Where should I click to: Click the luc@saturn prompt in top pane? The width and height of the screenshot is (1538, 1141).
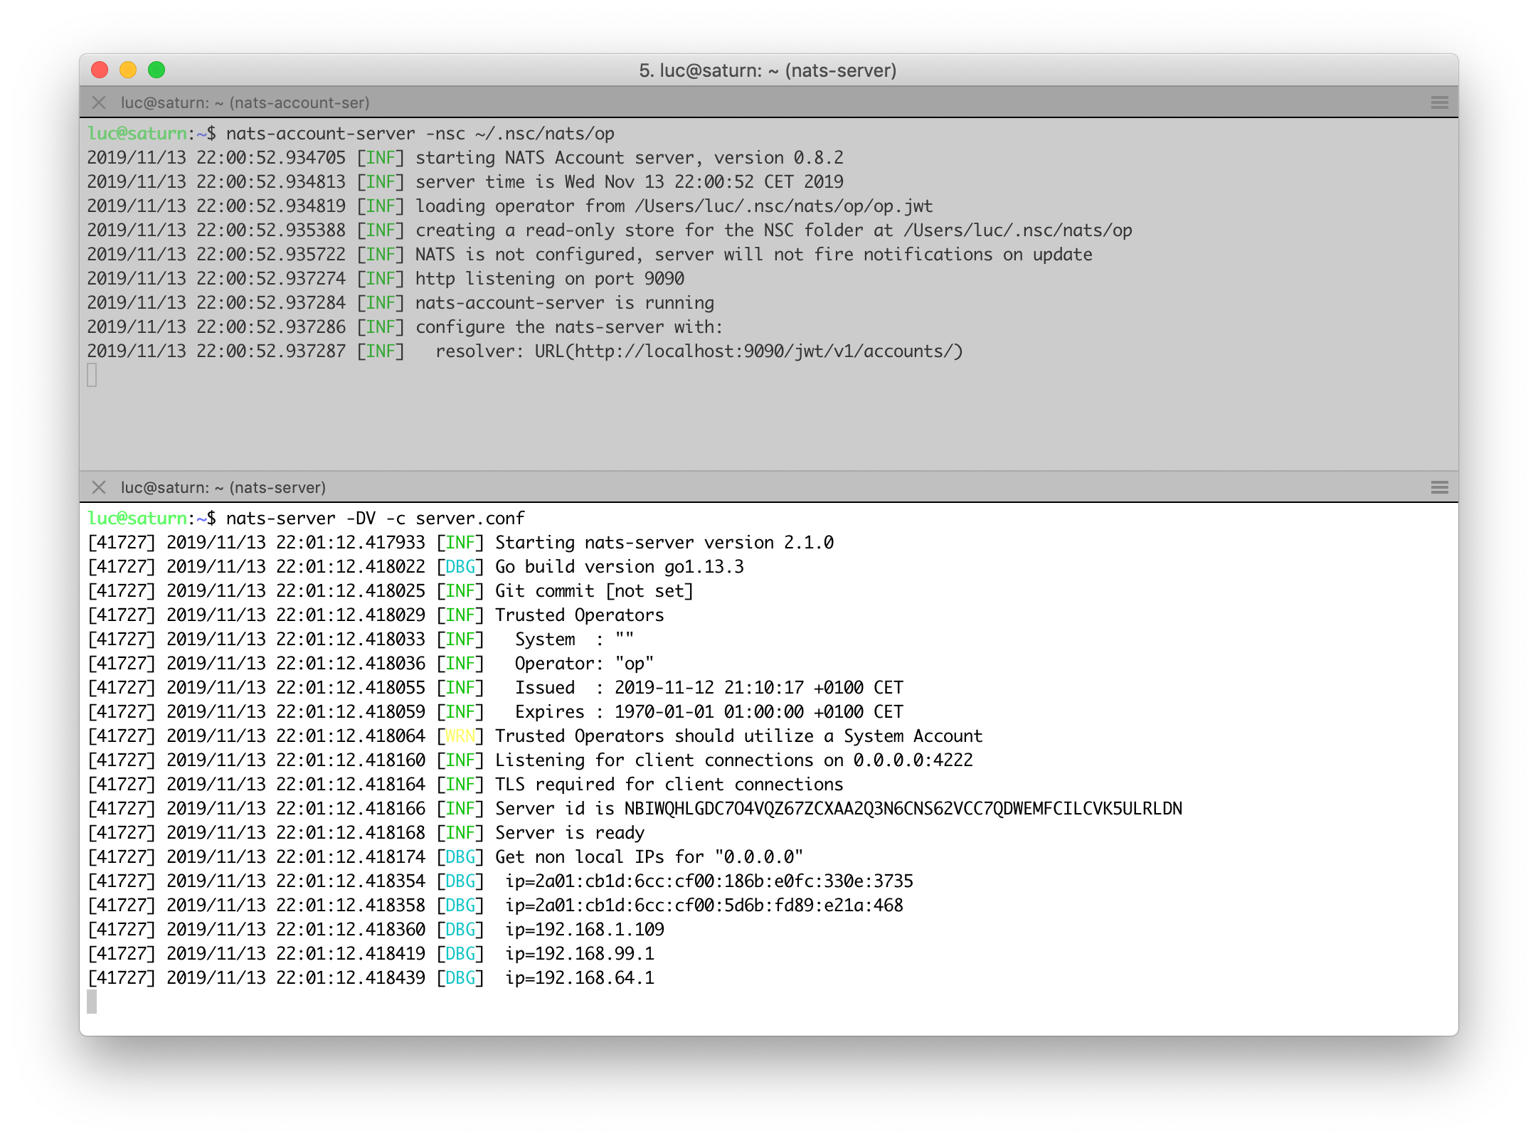pyautogui.click(x=139, y=133)
